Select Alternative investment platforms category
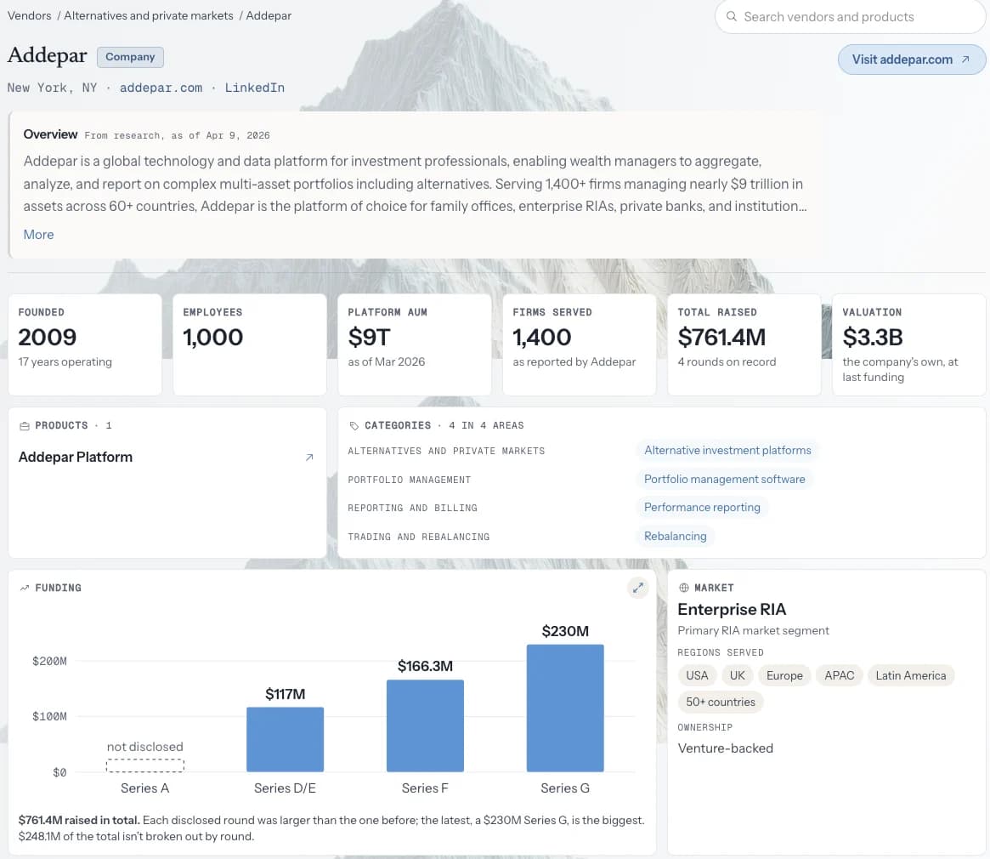990x859 pixels. point(727,450)
